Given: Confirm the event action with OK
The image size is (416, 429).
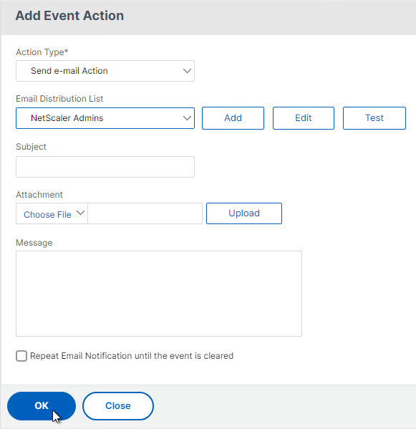Looking at the screenshot, I should 42,406.
